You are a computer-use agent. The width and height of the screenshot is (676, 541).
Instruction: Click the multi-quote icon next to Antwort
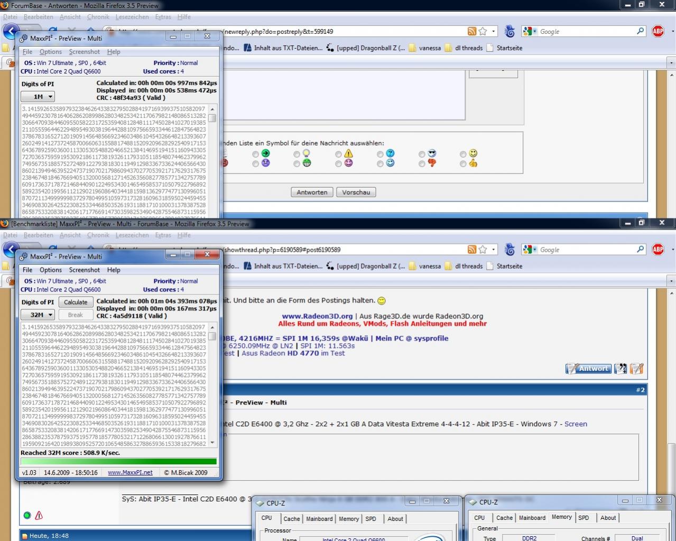click(x=621, y=369)
